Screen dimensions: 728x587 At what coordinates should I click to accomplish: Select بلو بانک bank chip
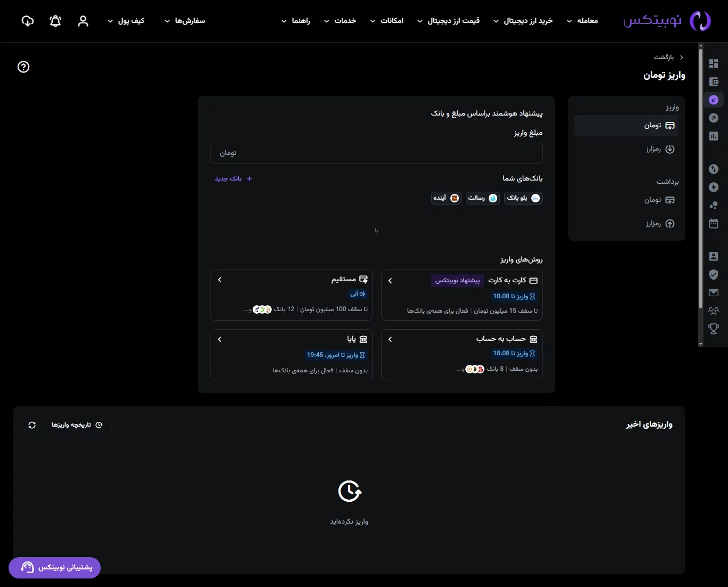(x=523, y=198)
